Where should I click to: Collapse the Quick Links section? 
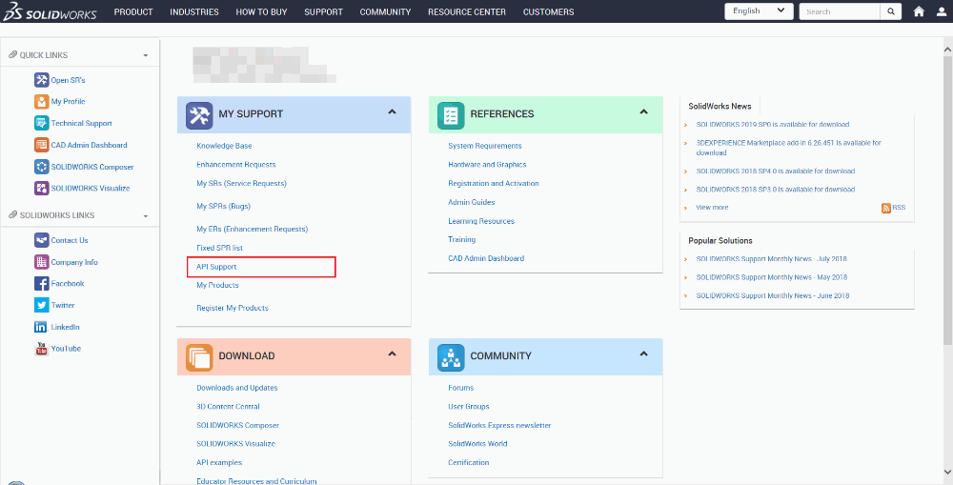145,55
